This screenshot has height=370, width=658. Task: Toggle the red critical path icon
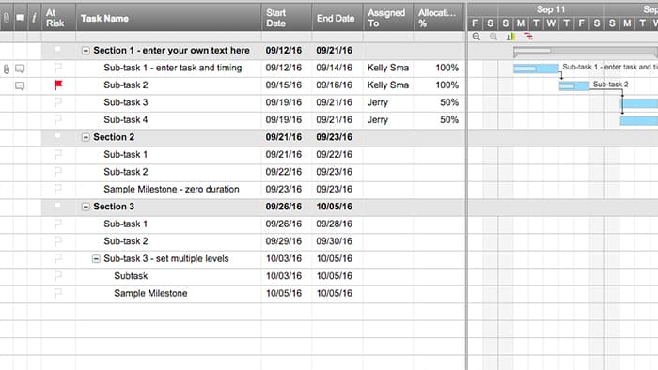tap(528, 37)
